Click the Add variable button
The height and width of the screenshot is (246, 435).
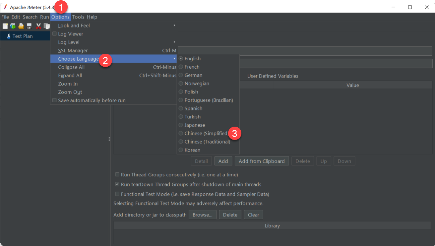click(x=223, y=161)
